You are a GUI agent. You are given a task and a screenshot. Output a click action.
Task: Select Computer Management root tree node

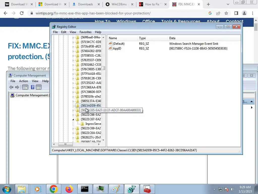pyautogui.click(x=30, y=95)
